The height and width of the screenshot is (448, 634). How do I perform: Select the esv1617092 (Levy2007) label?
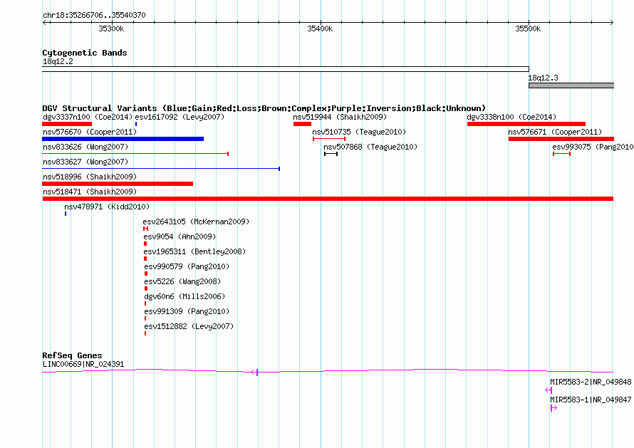[x=180, y=117]
